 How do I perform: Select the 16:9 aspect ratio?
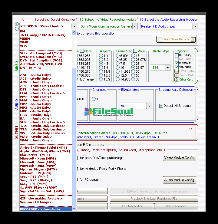pos(101,79)
